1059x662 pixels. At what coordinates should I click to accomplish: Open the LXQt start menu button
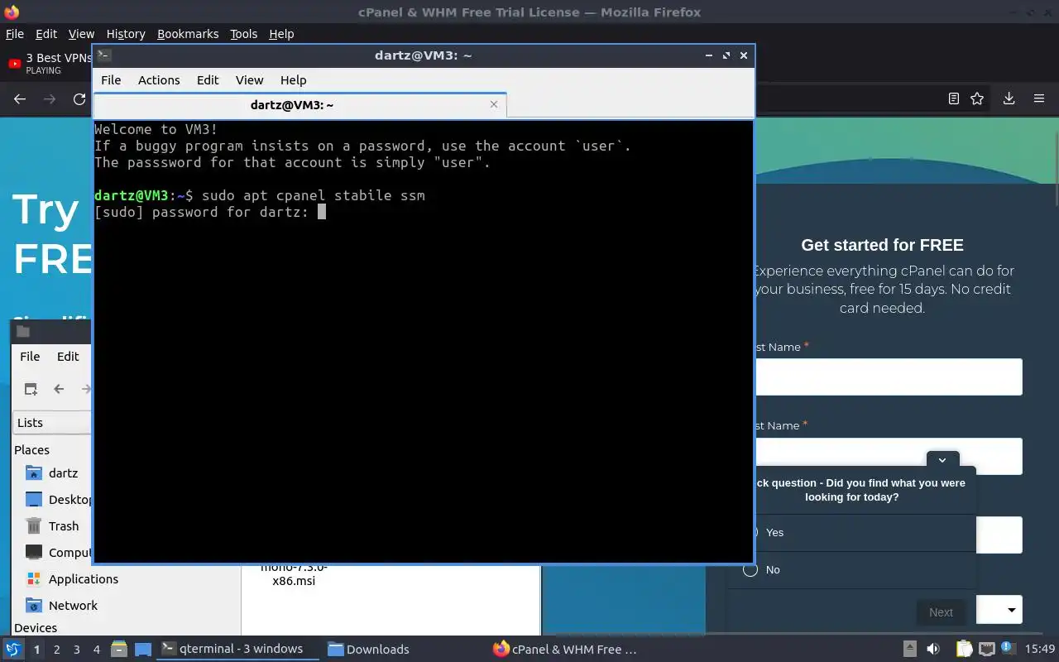(x=13, y=649)
